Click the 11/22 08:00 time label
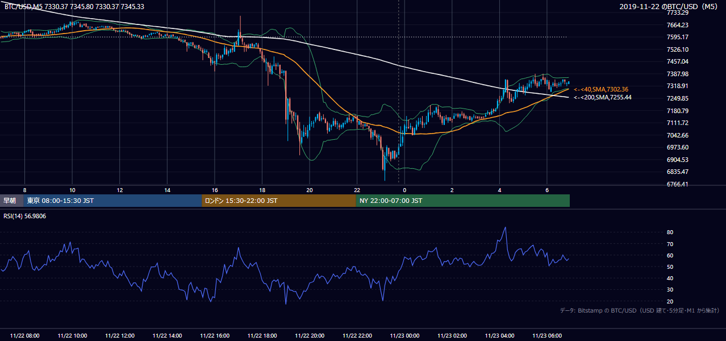 pos(25,336)
